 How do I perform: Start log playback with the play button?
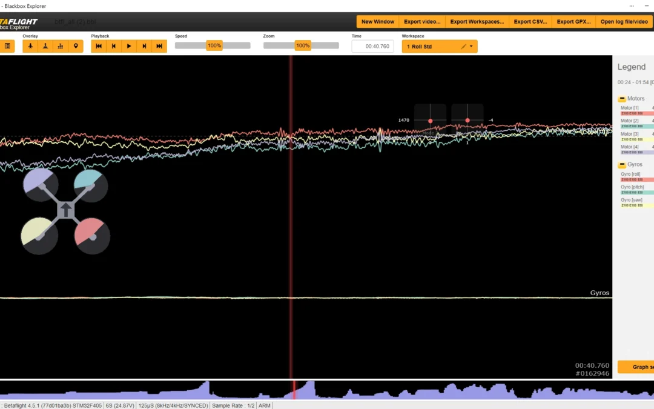coord(129,46)
